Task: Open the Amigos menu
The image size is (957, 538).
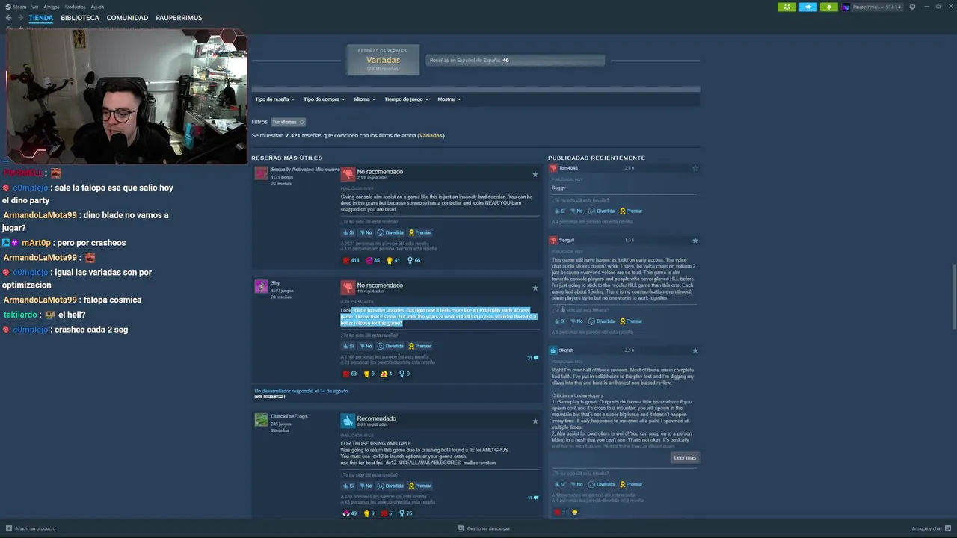Action: tap(52, 7)
